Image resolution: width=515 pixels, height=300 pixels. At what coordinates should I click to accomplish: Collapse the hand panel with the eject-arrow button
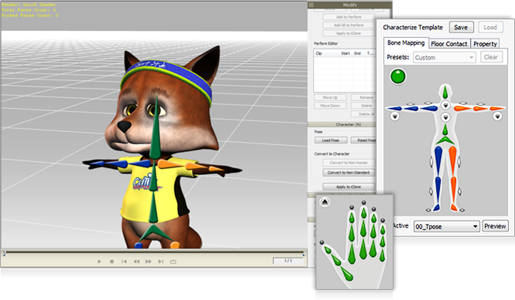tap(325, 202)
